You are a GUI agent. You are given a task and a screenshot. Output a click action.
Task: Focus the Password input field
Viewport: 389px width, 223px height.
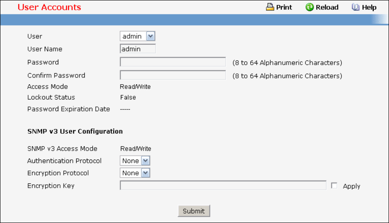click(172, 62)
